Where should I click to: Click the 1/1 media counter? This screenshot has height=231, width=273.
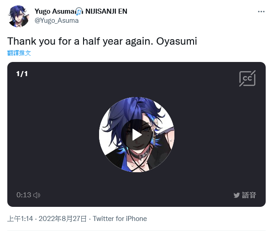coord(22,74)
